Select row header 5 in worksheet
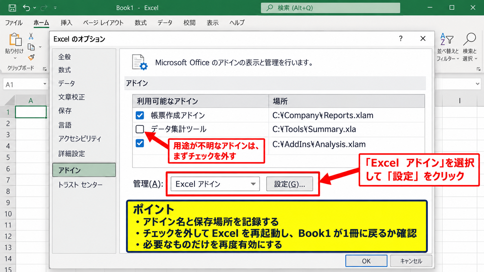The height and width of the screenshot is (272, 484). click(8, 158)
